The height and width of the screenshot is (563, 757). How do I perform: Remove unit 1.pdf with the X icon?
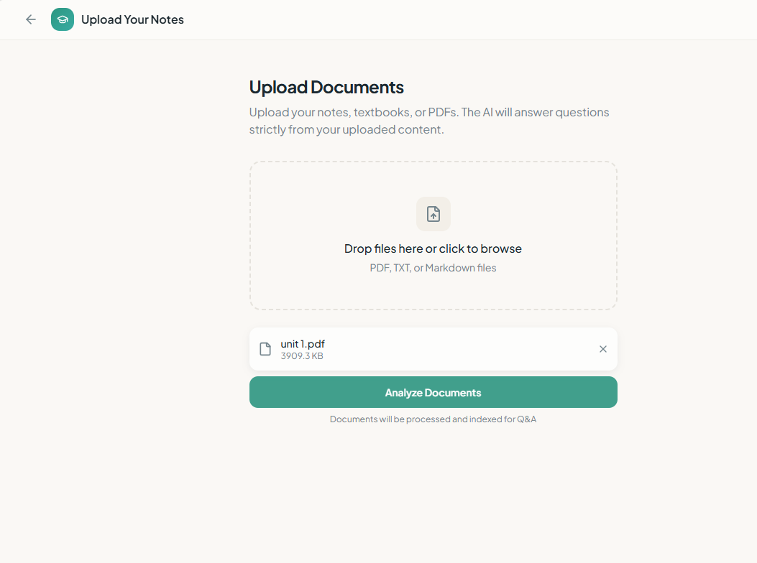click(602, 349)
